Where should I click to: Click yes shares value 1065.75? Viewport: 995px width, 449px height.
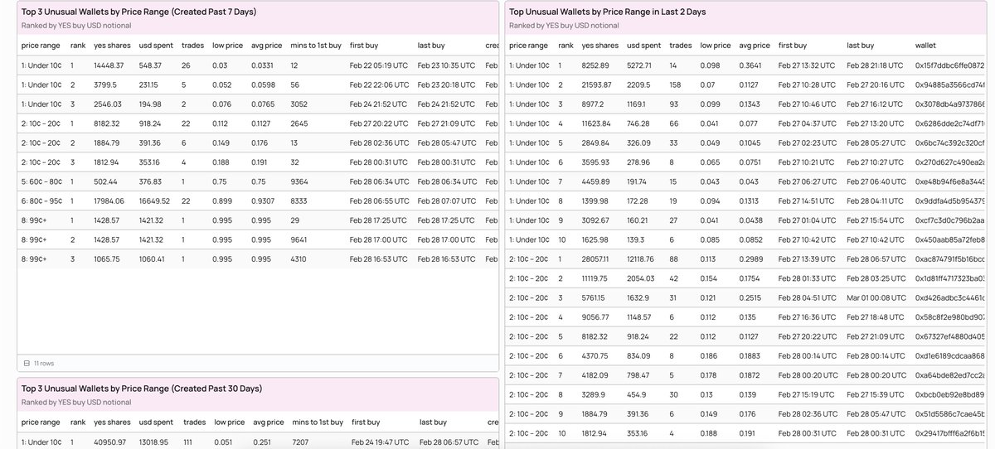click(107, 258)
